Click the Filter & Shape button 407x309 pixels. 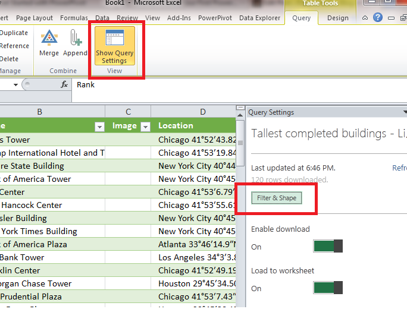point(277,198)
